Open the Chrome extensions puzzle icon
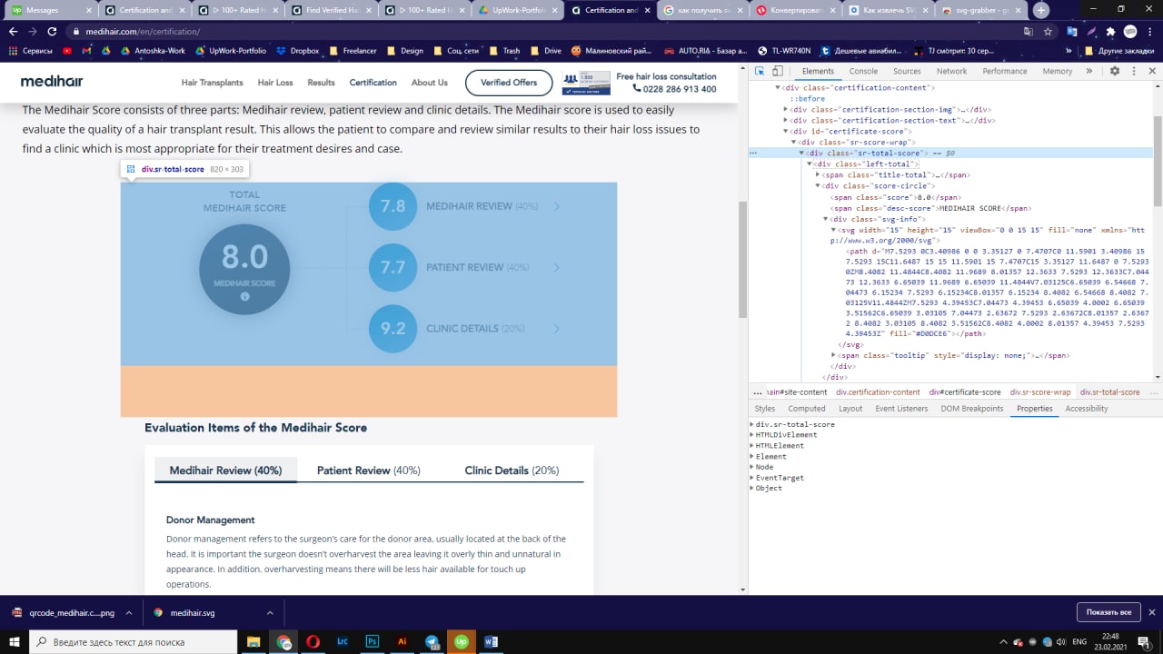This screenshot has width=1163, height=654. click(x=1110, y=31)
